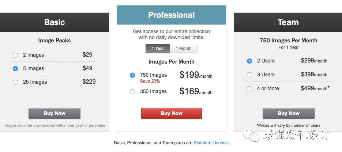Image resolution: width=342 pixels, height=152 pixels.
Task: Click Buy Now under Team plan
Action: coord(288,113)
